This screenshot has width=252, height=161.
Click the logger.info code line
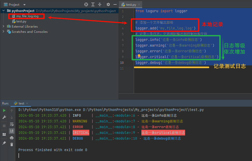point(168,40)
